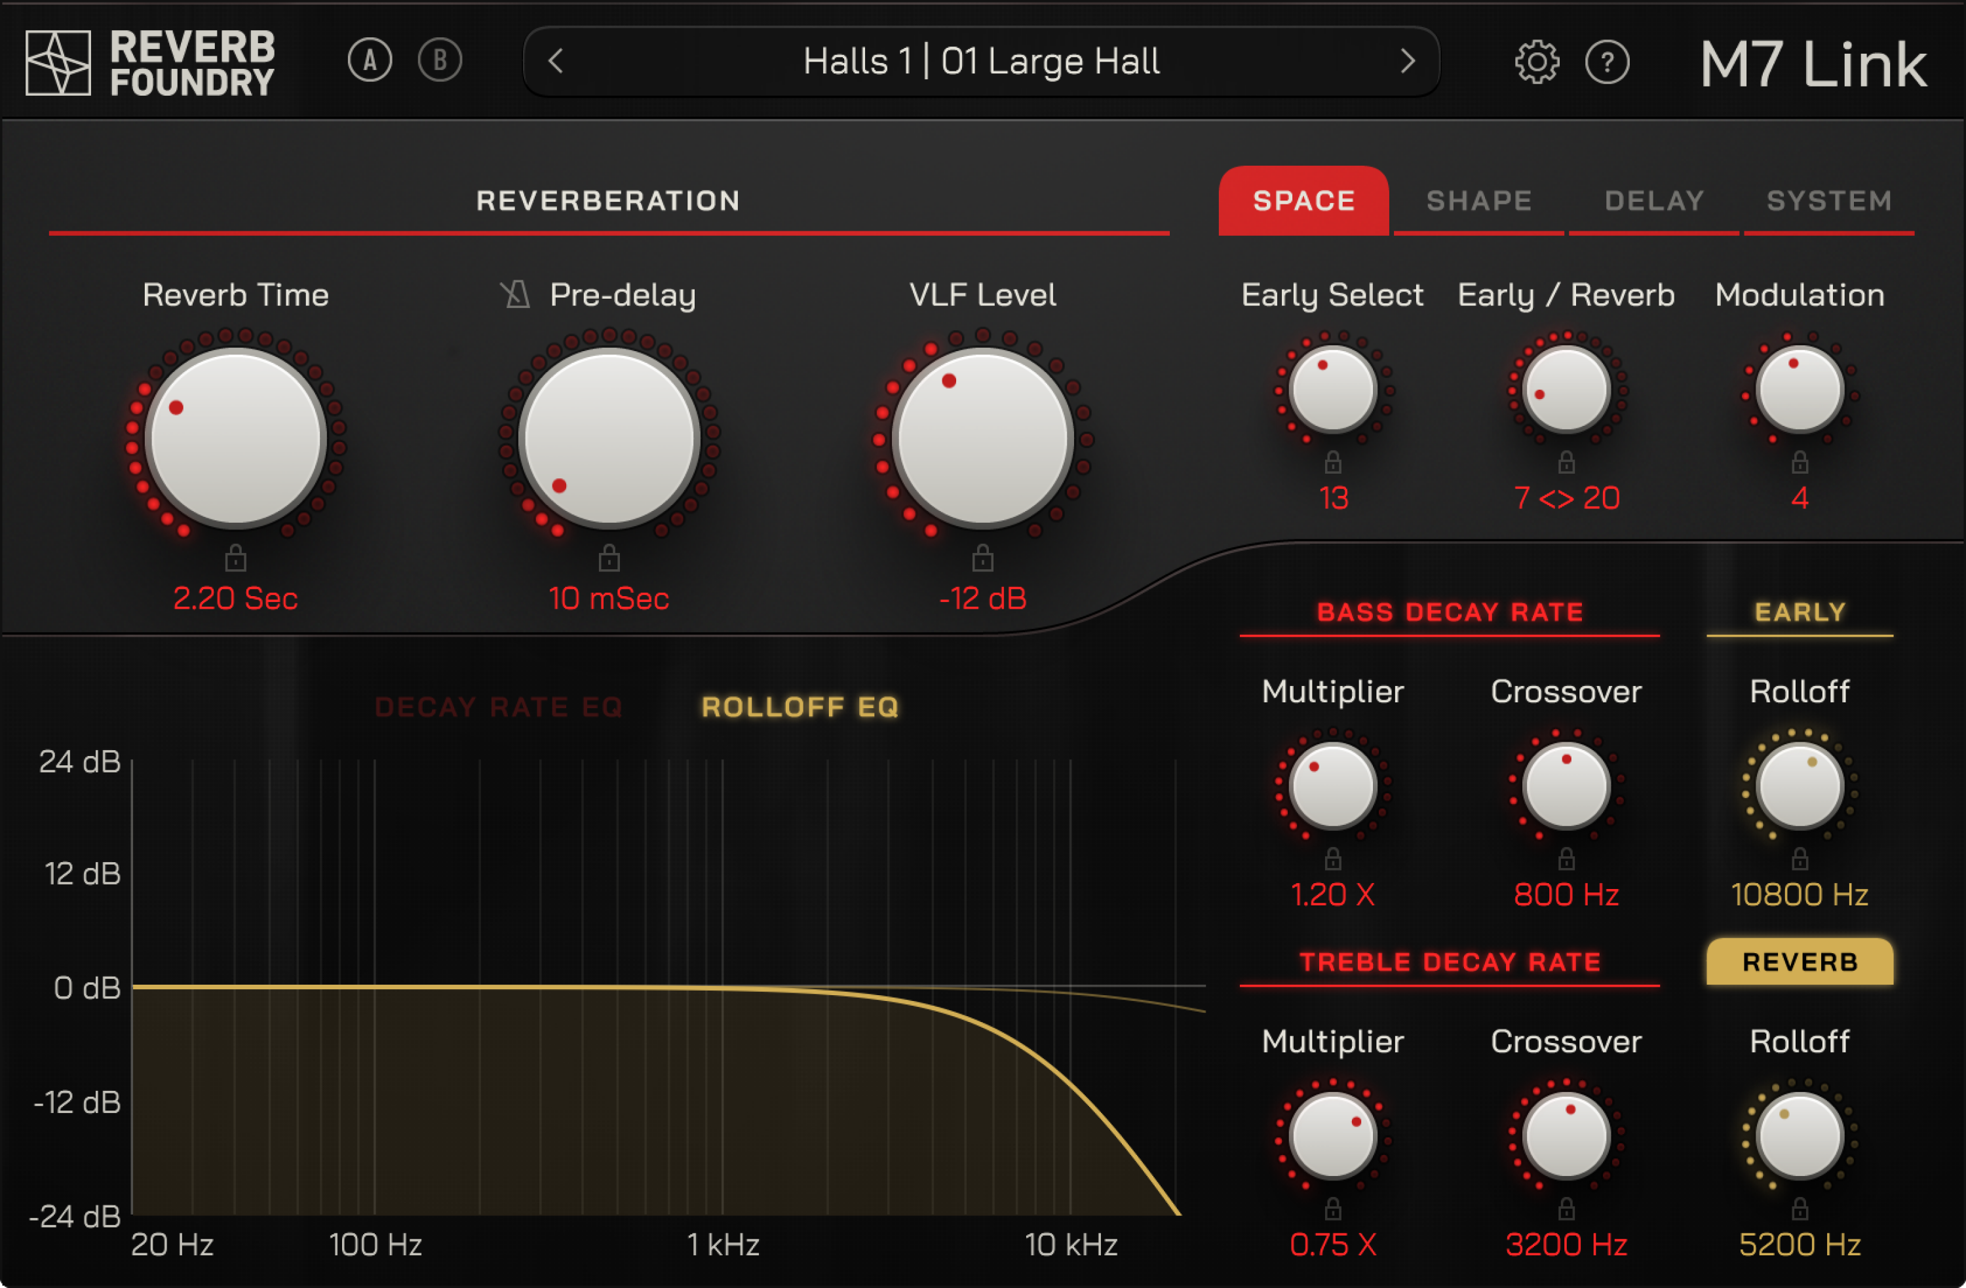
Task: Click the 800 Hz Crossover value
Action: click(x=1566, y=894)
